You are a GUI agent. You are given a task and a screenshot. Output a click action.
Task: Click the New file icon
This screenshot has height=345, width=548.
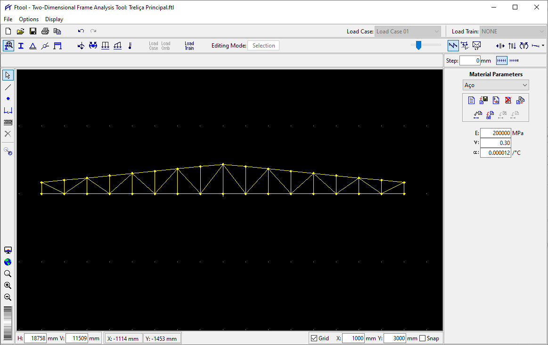[8, 31]
